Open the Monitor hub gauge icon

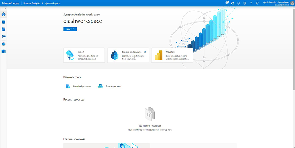pos(3,44)
